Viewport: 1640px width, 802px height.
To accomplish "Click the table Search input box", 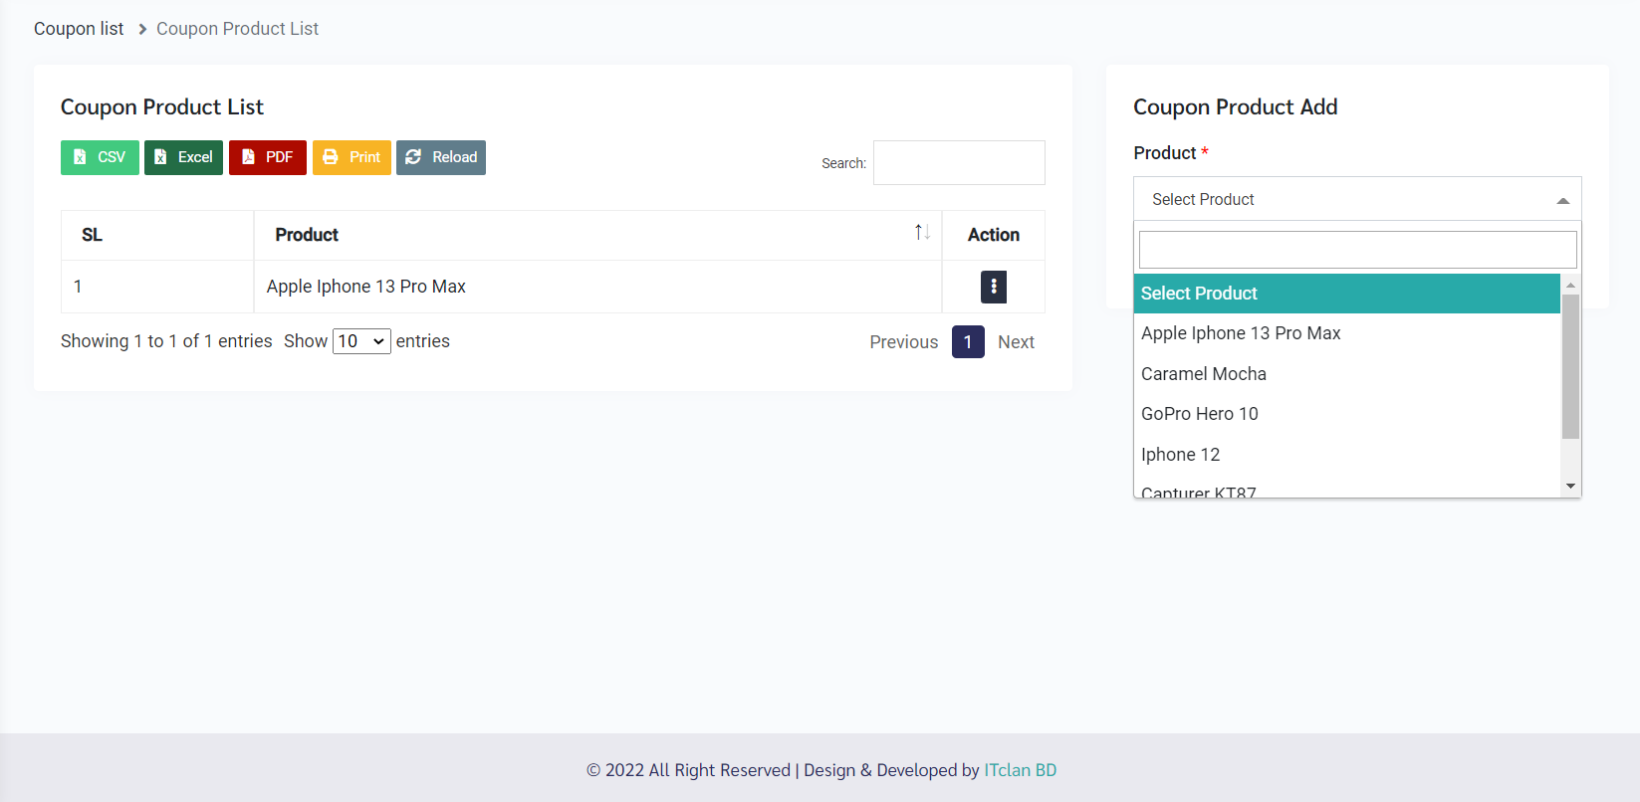I will 958,163.
